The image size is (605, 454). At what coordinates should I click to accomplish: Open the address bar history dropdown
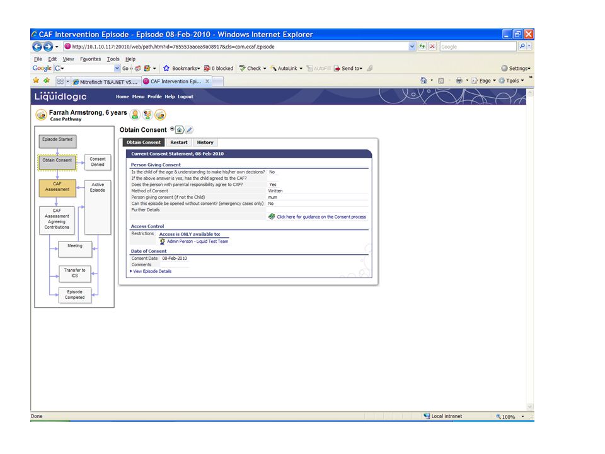click(x=412, y=46)
